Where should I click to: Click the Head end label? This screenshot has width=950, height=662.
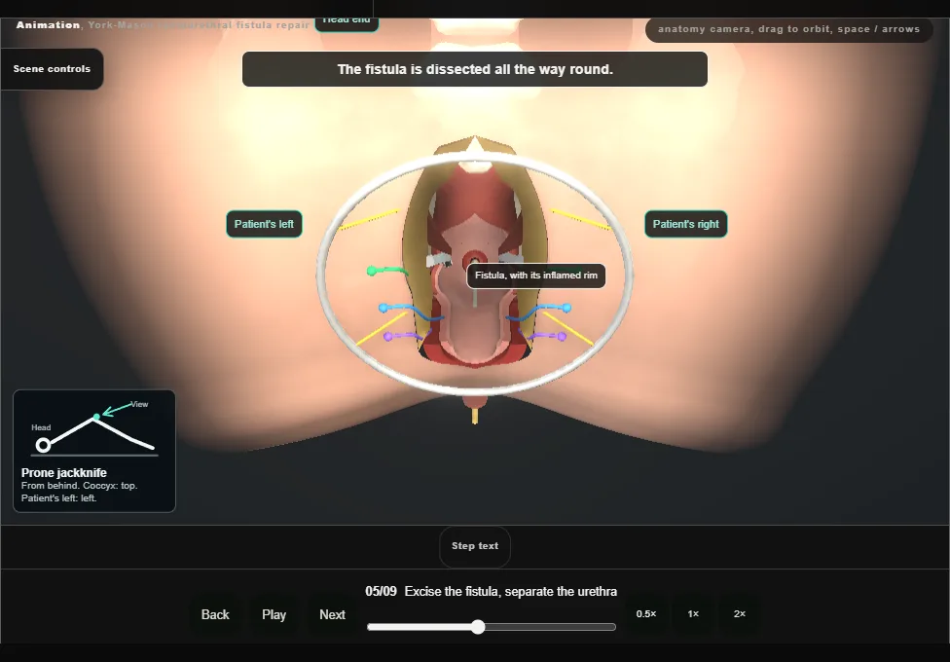coord(347,23)
